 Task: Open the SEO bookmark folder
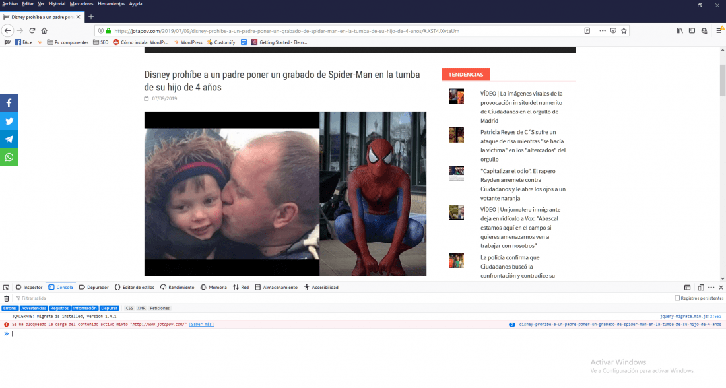[100, 42]
